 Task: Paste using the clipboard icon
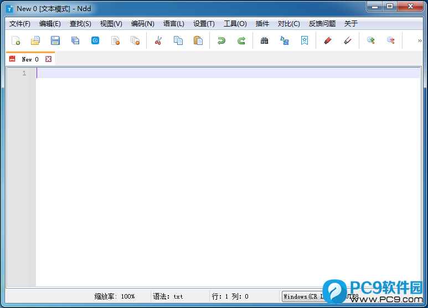point(198,40)
